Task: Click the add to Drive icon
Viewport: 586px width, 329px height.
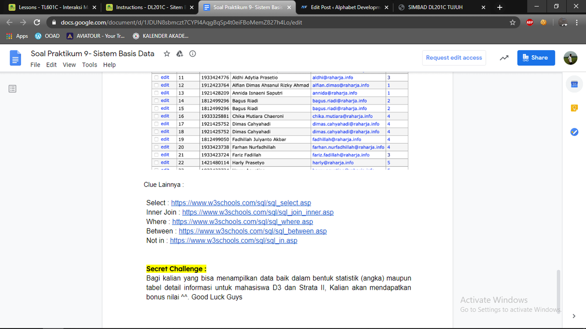Action: [179, 53]
